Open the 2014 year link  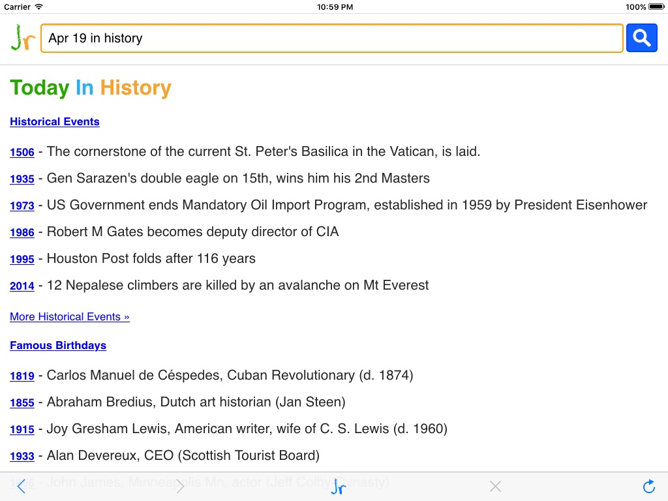[x=22, y=286]
